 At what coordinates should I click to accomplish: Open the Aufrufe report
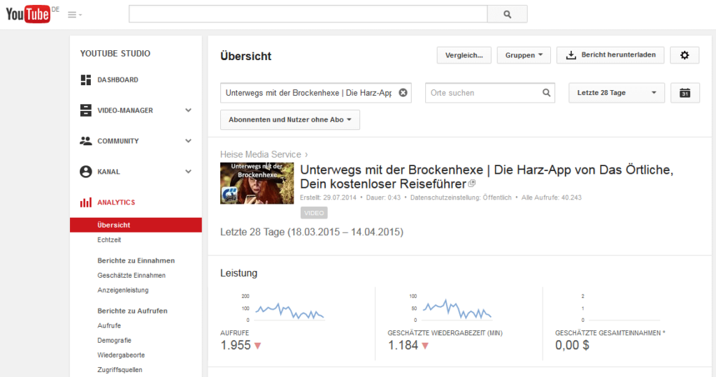[x=109, y=325]
